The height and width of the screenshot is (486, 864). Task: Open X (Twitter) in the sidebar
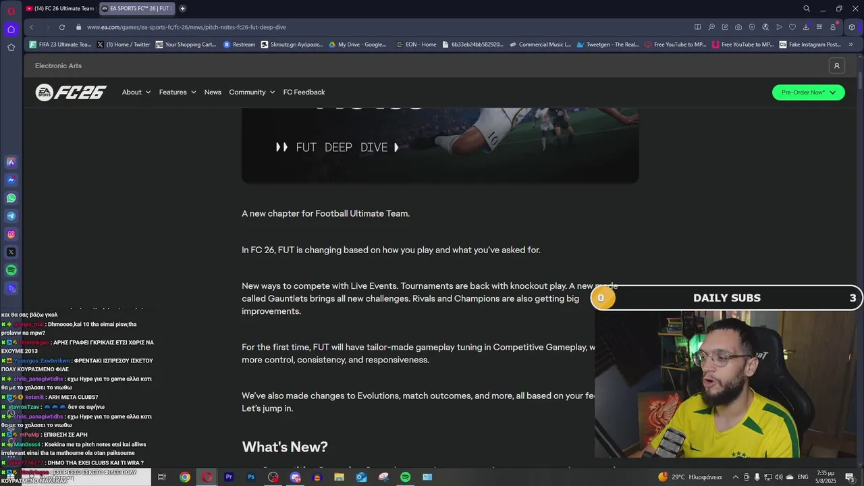(x=11, y=252)
